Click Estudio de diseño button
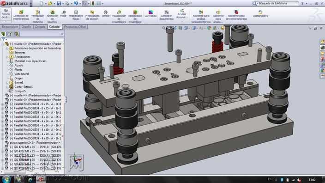 click(6, 14)
